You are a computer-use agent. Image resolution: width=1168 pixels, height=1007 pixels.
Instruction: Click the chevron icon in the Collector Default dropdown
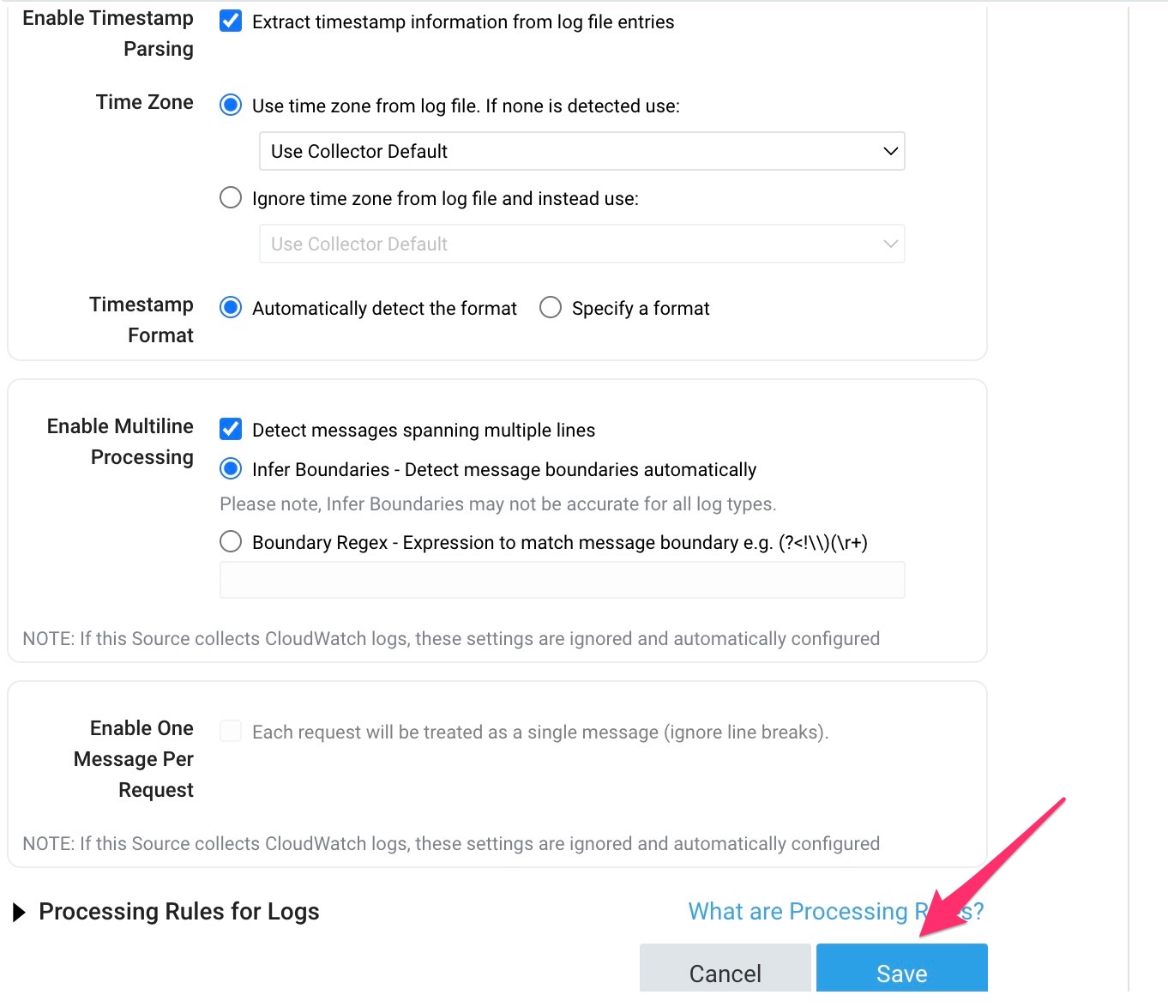click(889, 151)
